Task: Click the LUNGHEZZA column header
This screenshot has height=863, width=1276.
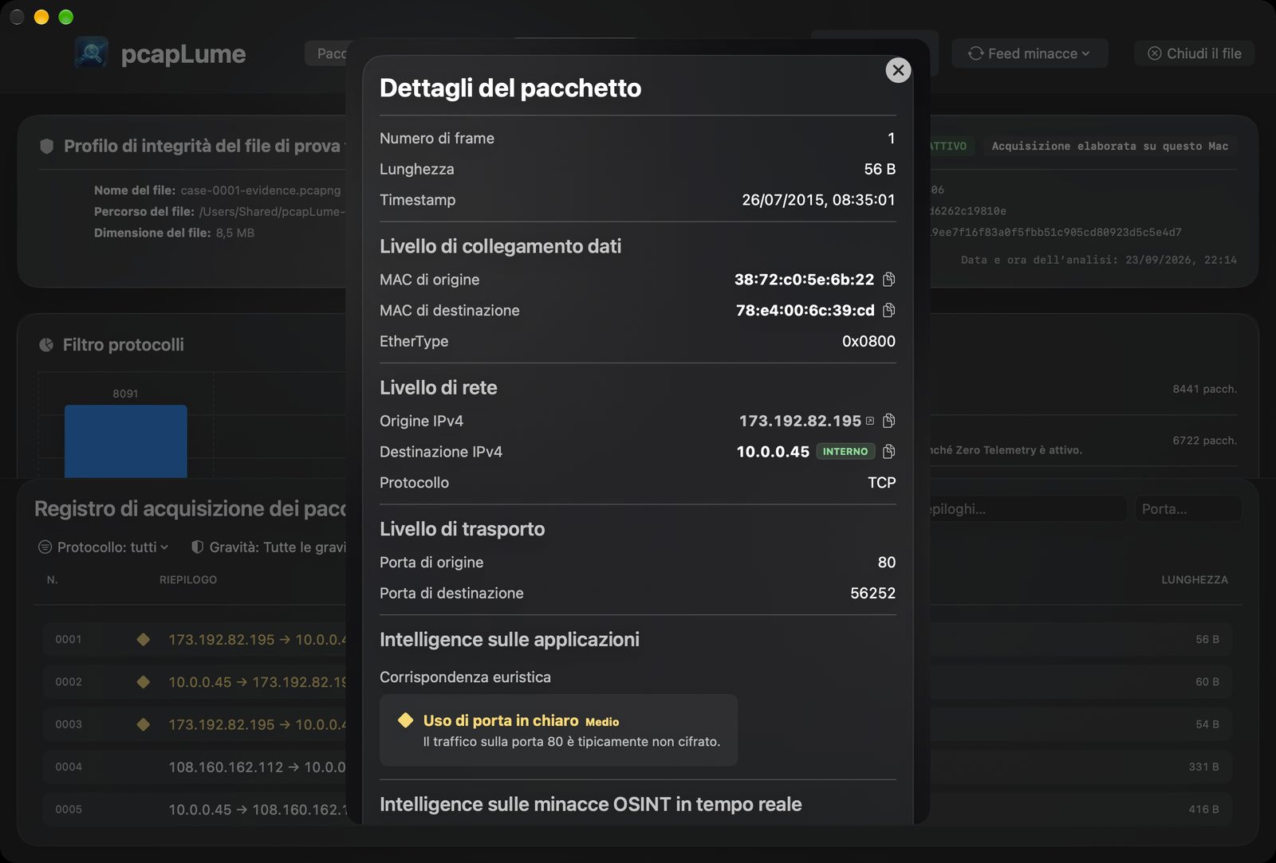Action: (x=1195, y=579)
